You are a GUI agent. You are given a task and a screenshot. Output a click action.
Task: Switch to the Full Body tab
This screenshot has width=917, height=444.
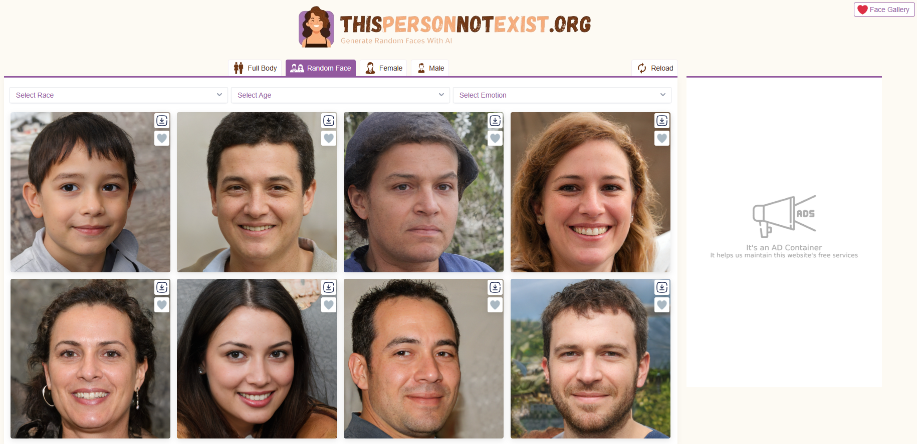(x=255, y=68)
